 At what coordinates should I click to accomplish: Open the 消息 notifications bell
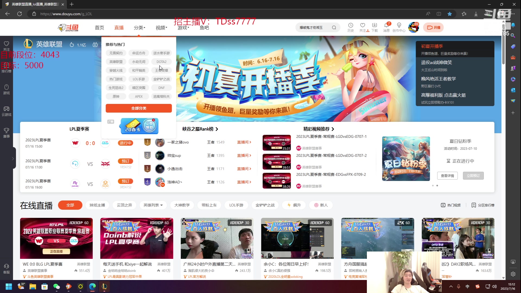(x=386, y=27)
